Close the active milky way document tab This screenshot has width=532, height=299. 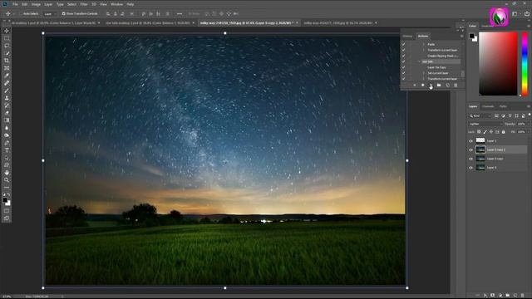tap(297, 23)
